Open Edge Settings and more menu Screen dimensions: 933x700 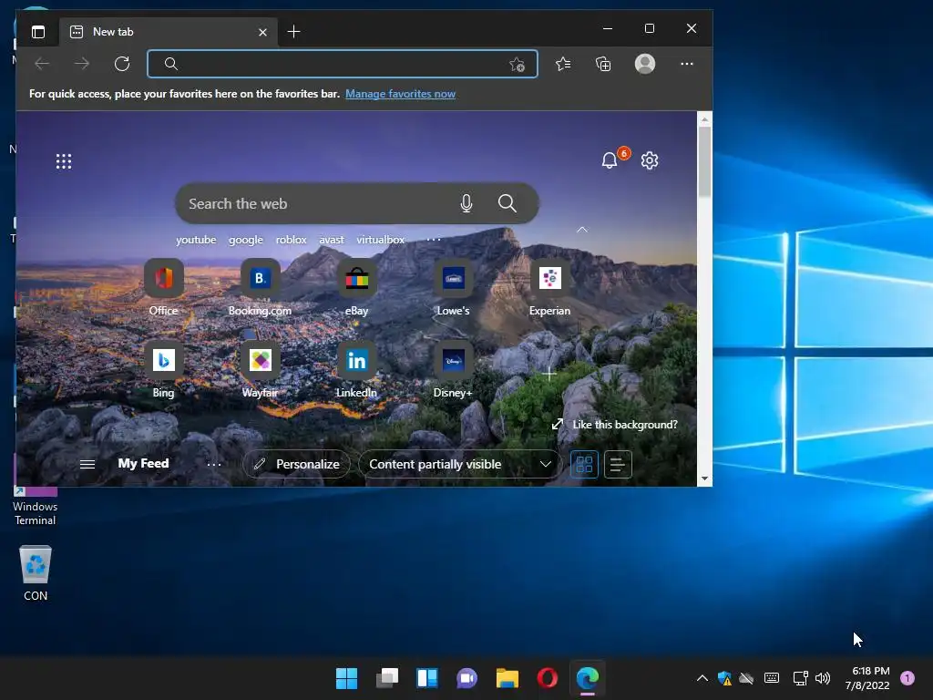pyautogui.click(x=687, y=64)
